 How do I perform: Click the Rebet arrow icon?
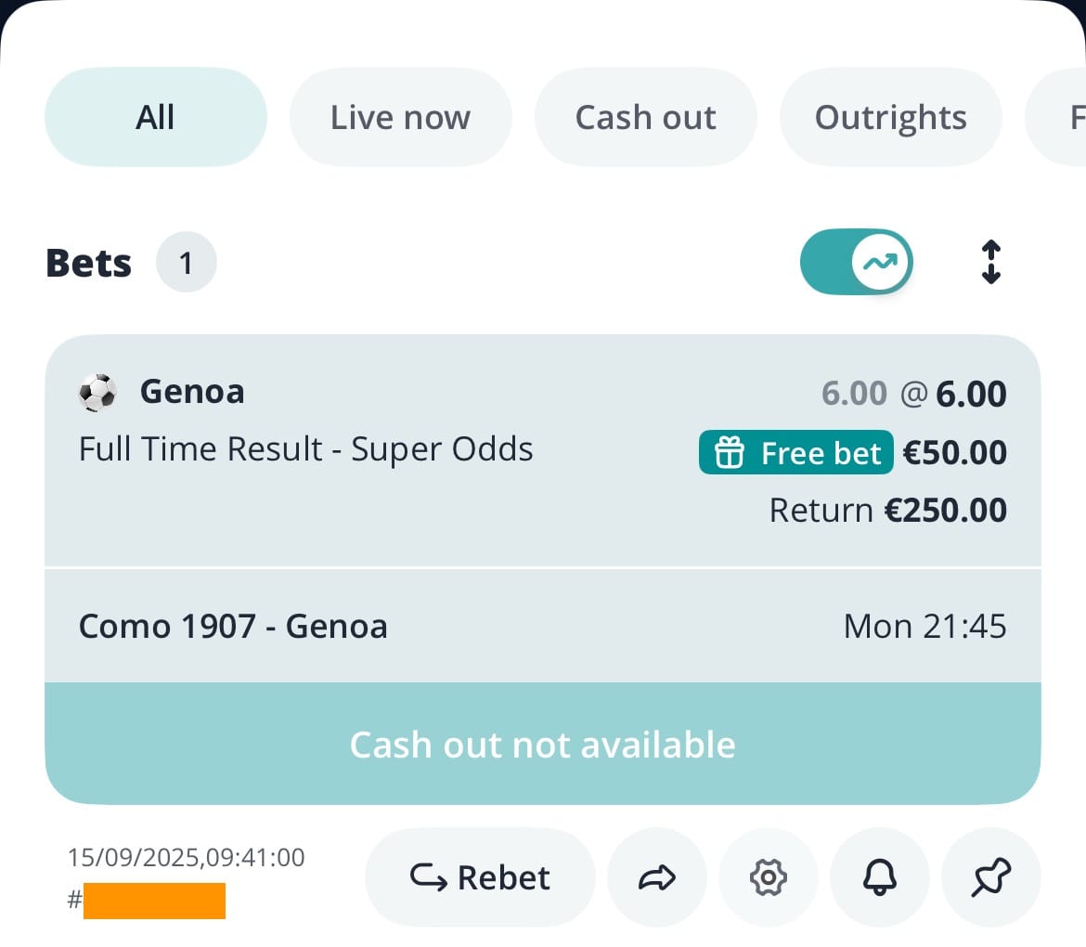(429, 877)
